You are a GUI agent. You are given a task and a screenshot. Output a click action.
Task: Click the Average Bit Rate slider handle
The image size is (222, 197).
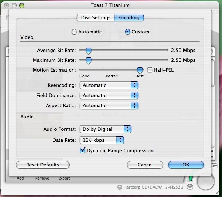[x=89, y=51]
